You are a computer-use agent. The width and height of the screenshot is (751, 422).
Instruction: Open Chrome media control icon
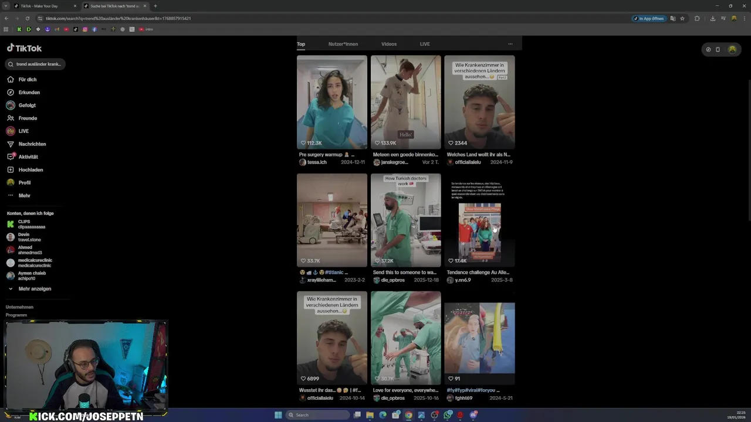722,18
